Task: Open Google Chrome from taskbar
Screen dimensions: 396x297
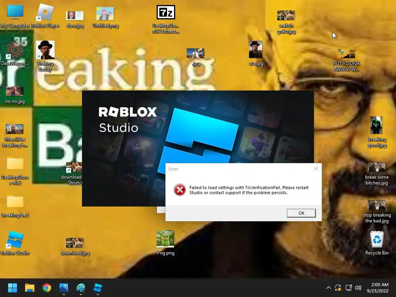Action: click(47, 288)
